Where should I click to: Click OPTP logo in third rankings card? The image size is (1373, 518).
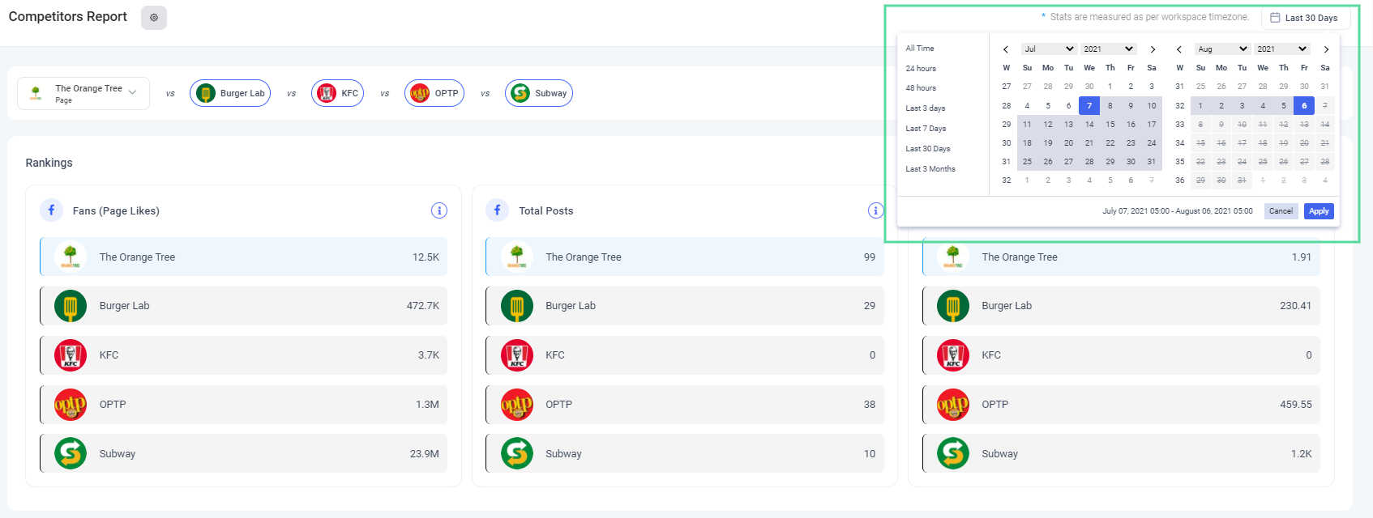(x=953, y=405)
